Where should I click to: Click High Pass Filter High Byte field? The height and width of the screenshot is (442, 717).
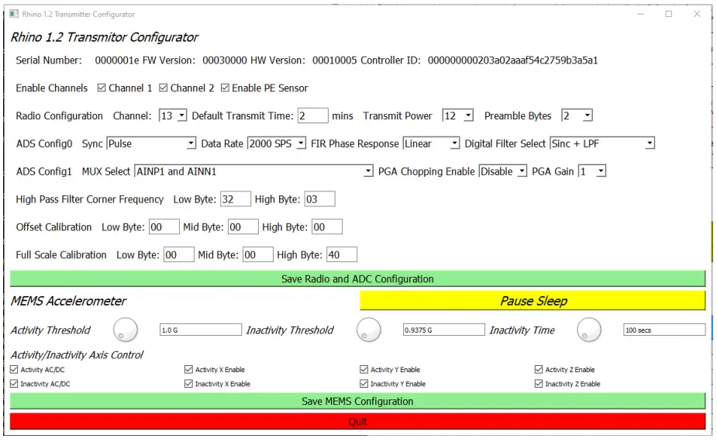coord(319,199)
